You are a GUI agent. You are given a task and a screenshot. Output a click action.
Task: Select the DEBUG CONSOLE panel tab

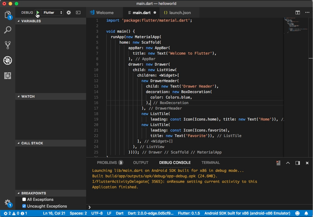[175, 163]
